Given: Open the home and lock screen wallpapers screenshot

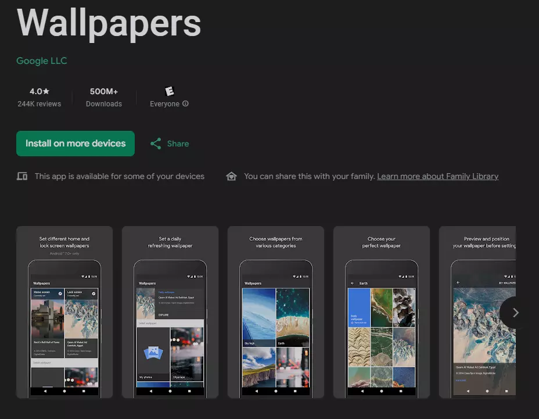Looking at the screenshot, I should [64, 312].
